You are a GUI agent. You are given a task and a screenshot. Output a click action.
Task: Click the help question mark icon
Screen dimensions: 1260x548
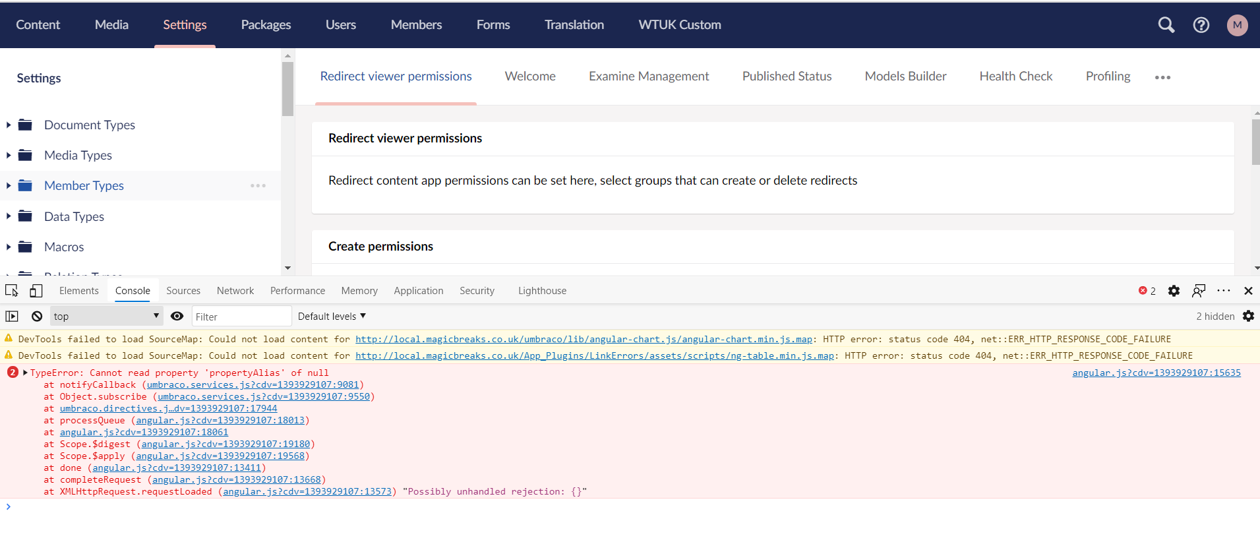(x=1201, y=25)
